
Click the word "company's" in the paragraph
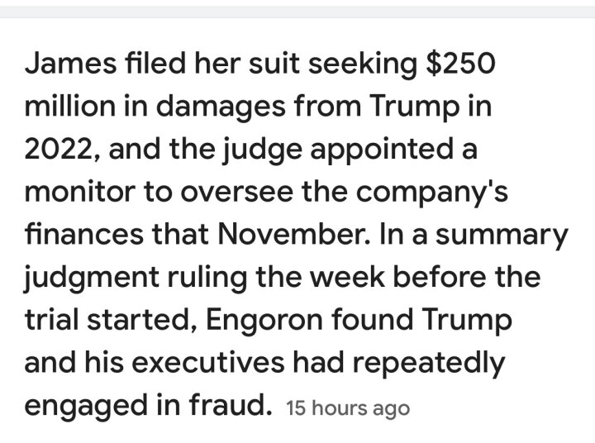pyautogui.click(x=432, y=193)
